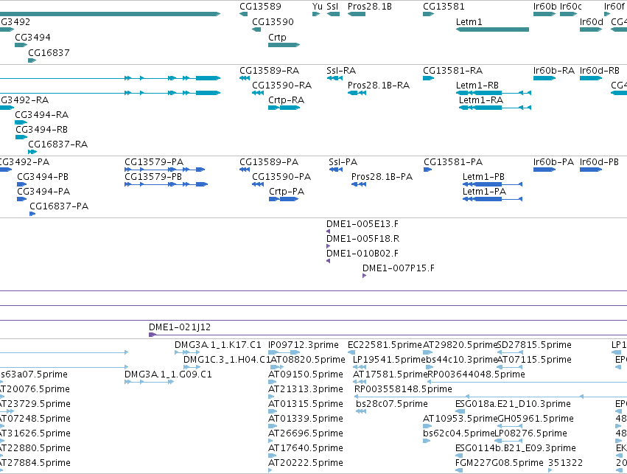Click the Ir60d gene label
This screenshot has height=474, width=627.
point(592,22)
